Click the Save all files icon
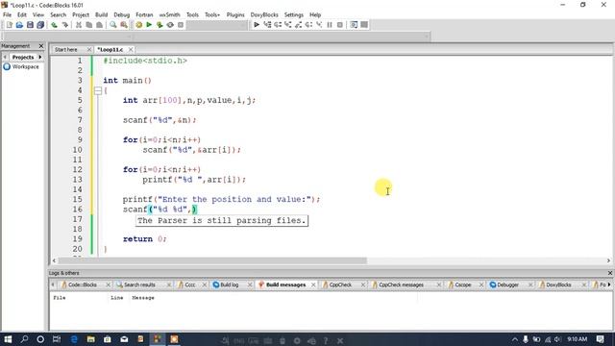The width and height of the screenshot is (615, 346). coord(40,25)
